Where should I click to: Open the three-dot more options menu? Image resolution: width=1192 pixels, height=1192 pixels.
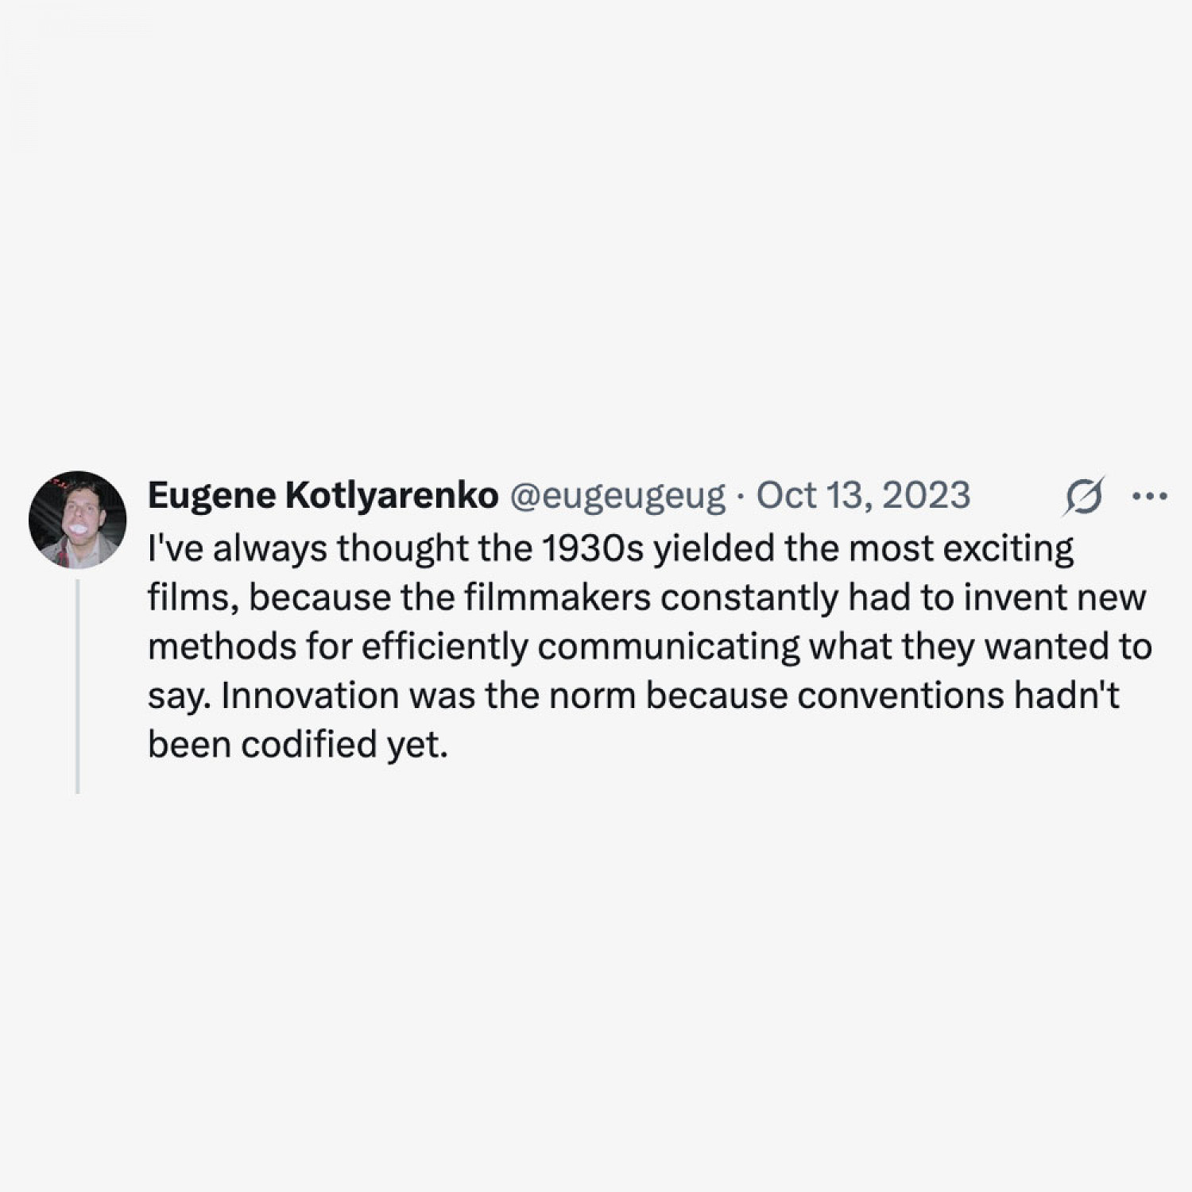[1149, 496]
